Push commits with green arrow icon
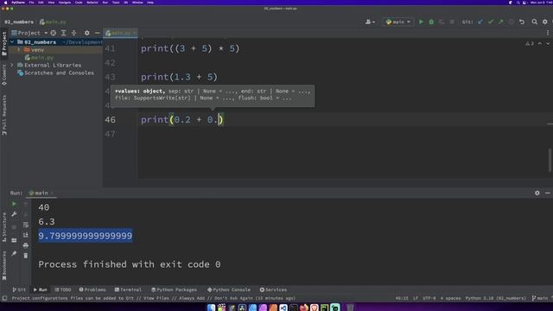This screenshot has width=553, height=311. coord(501,22)
